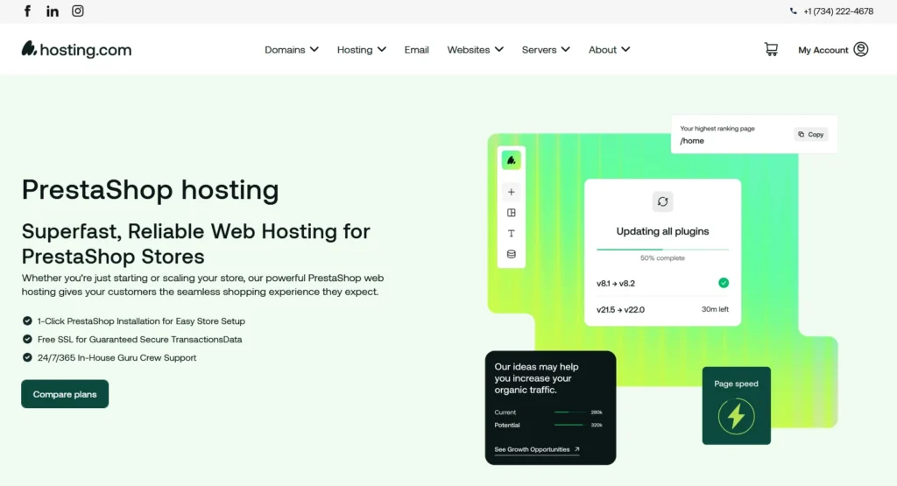This screenshot has height=486, width=897.
Task: Click the Copy button for highest ranking page
Action: tap(810, 134)
